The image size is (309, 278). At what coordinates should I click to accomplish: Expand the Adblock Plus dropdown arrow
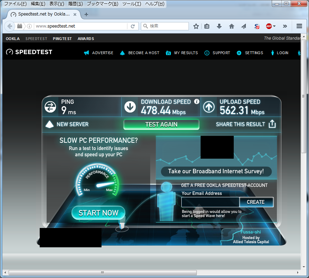pos(274,26)
